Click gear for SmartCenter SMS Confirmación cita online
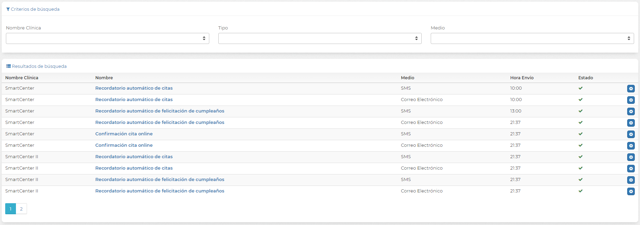Viewport: 640px width, 225px height. coord(631,134)
